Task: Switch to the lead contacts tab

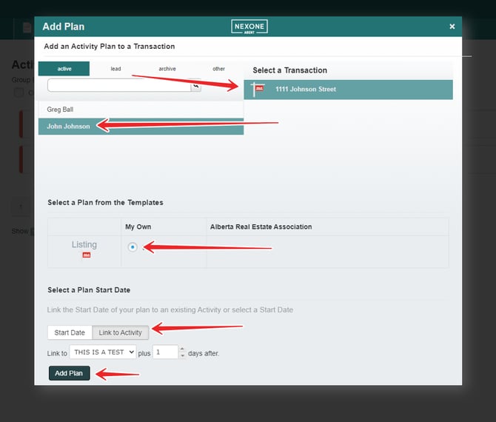Action: coord(116,69)
